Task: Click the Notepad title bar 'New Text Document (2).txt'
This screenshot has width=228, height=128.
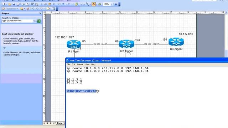Action: pyautogui.click(x=90, y=60)
